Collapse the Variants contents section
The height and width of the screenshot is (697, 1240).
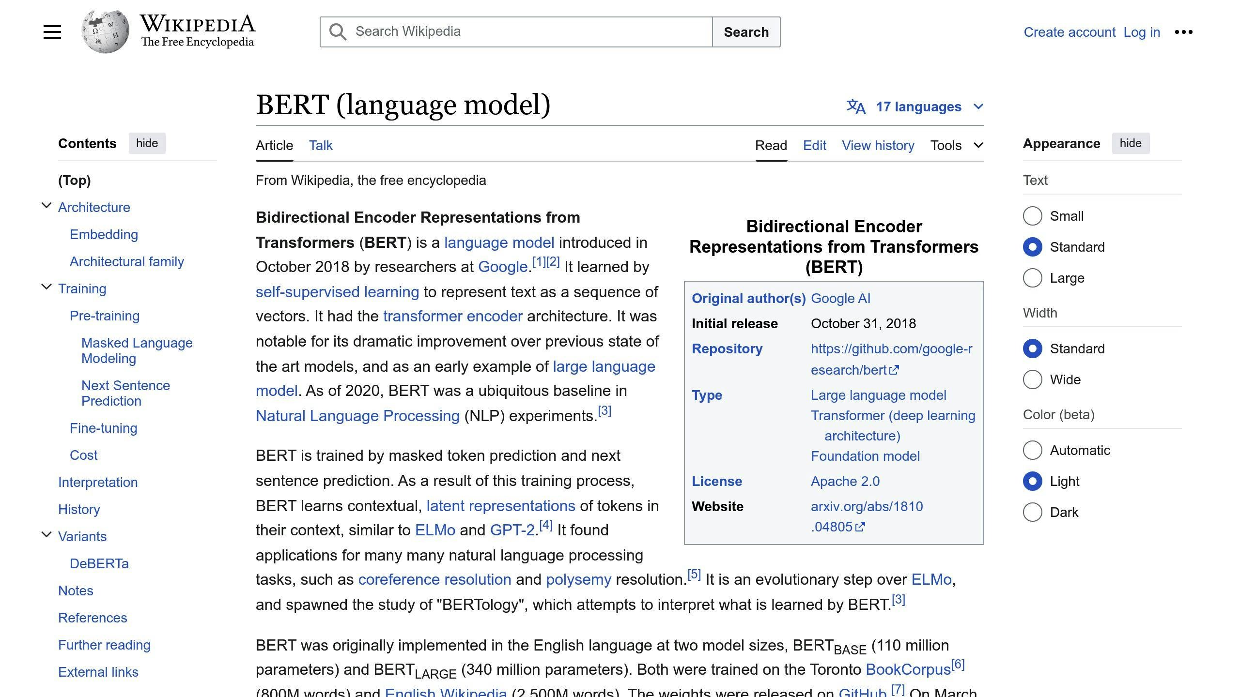[x=46, y=535]
